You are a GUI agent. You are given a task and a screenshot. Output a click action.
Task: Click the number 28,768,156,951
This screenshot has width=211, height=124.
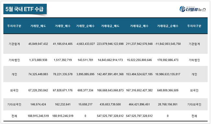[168, 104]
